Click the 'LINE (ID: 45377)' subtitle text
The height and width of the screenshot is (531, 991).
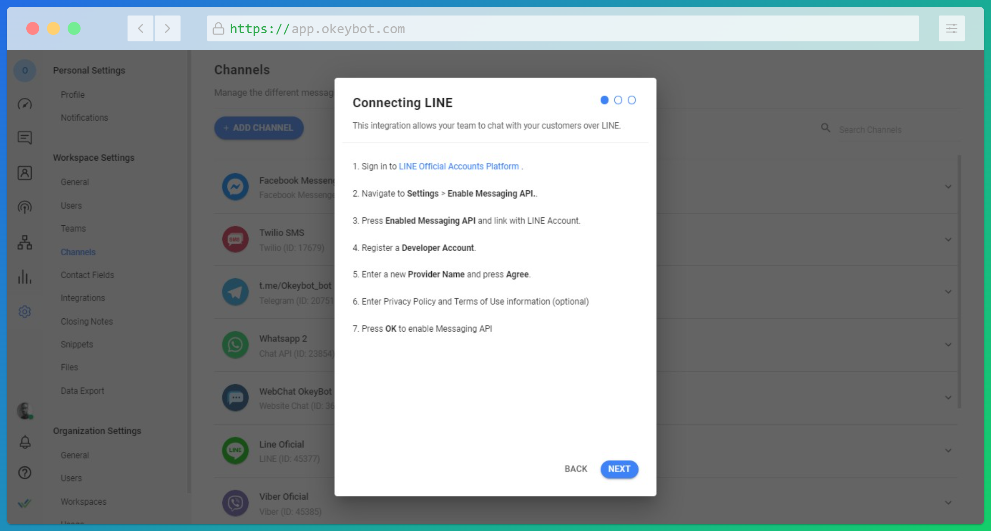(x=290, y=459)
